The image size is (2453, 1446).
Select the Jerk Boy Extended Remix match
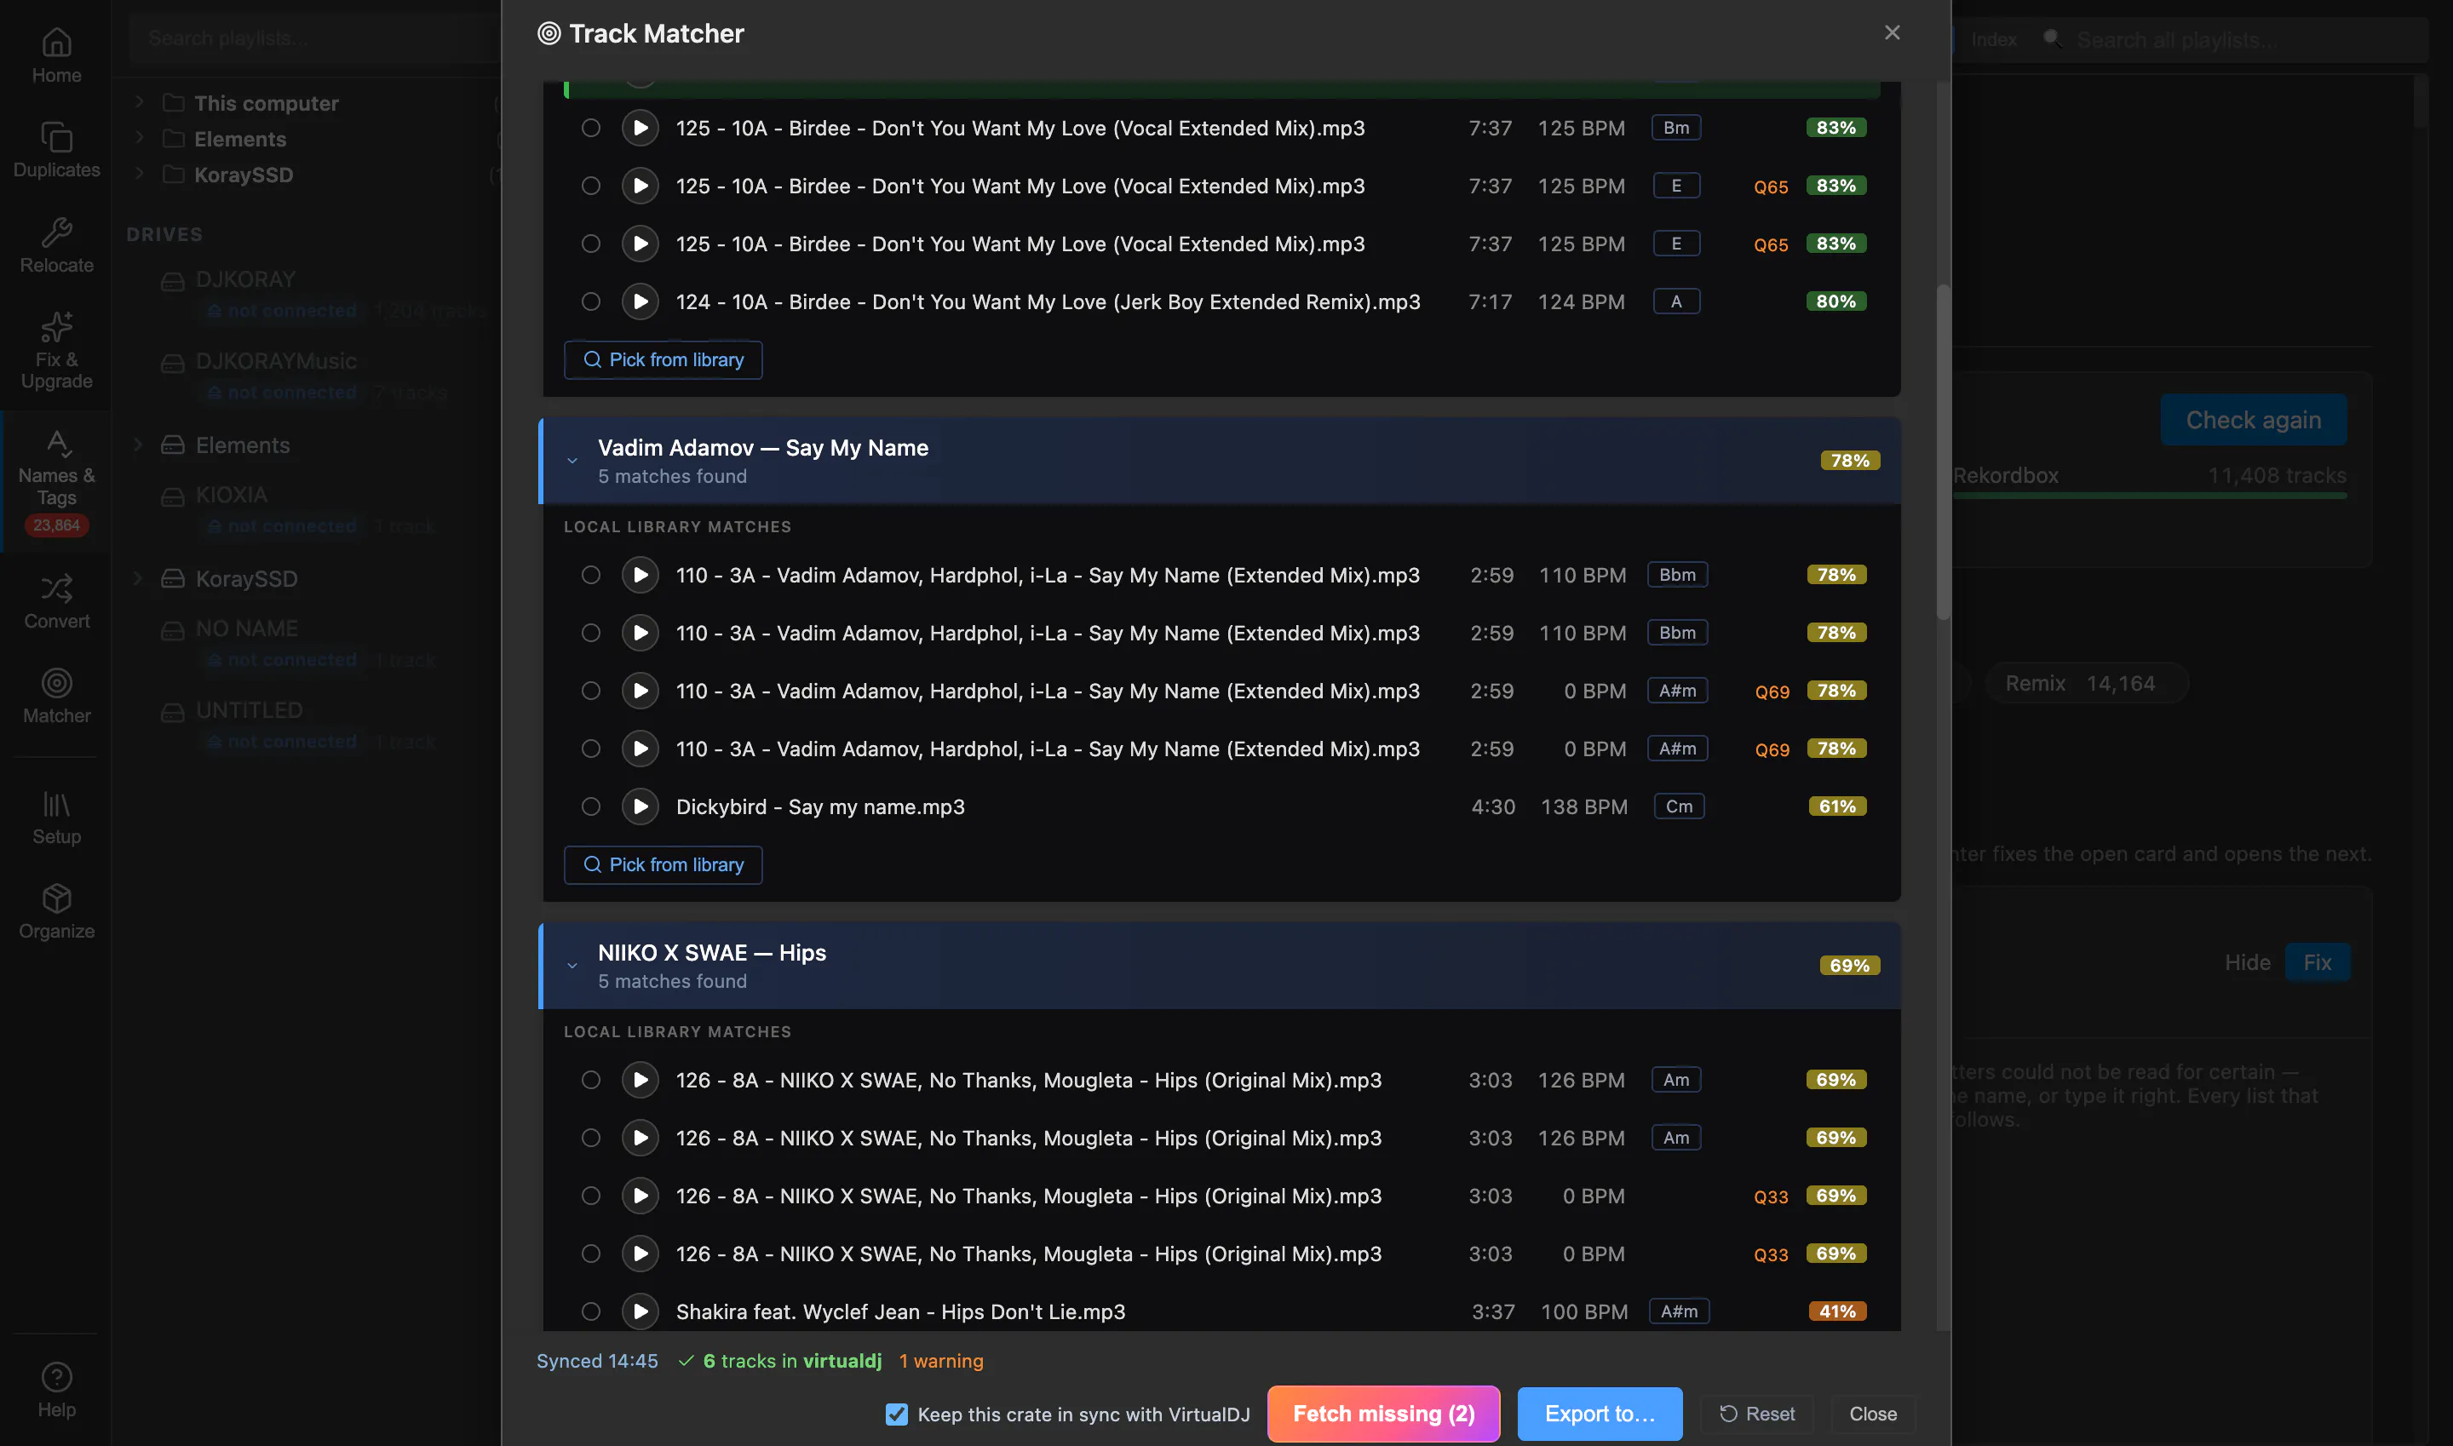590,302
